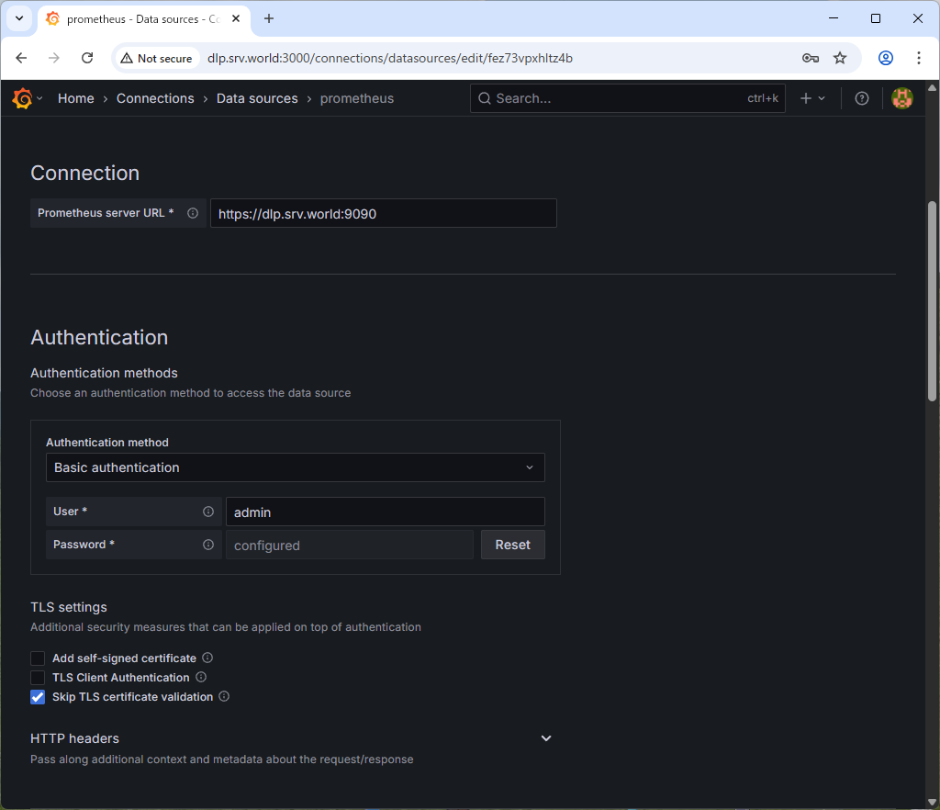Click info icon beside Password field
This screenshot has height=810, width=940.
pos(208,545)
